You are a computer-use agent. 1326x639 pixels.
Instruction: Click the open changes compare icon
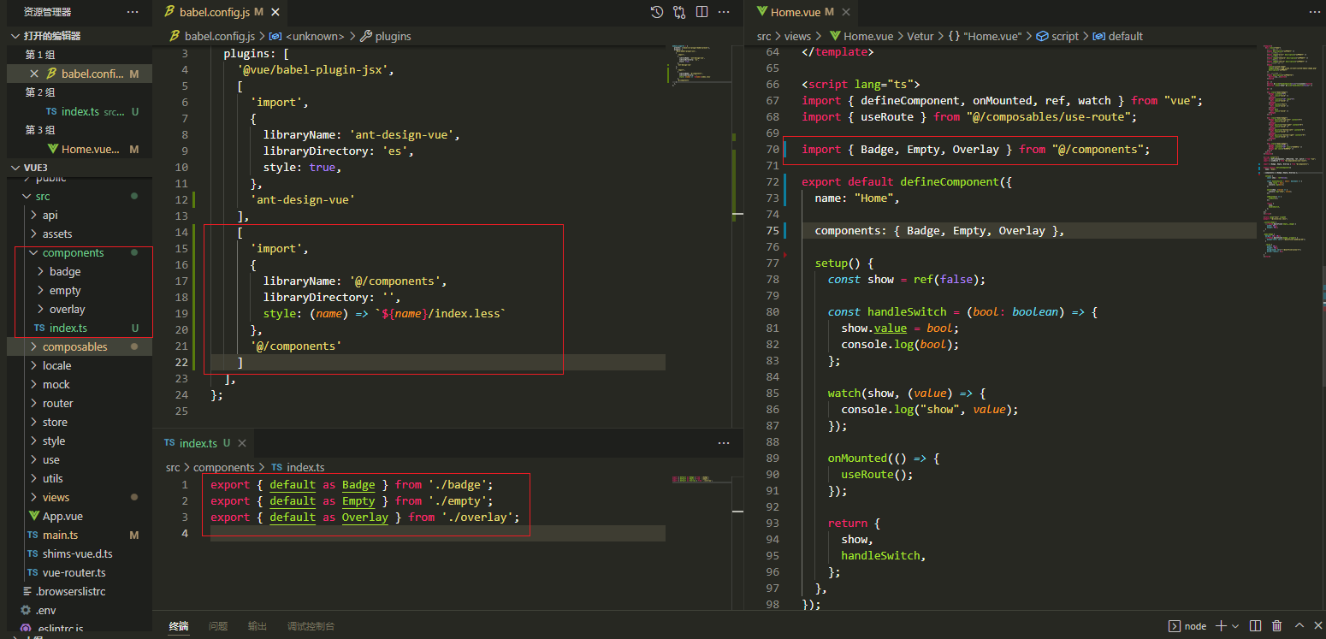(679, 12)
